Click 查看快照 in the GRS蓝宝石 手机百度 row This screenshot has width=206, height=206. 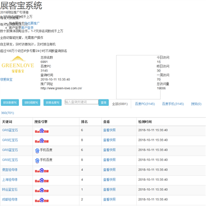point(109,150)
